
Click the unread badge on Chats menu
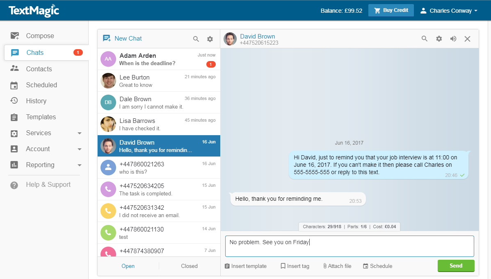[x=78, y=52]
